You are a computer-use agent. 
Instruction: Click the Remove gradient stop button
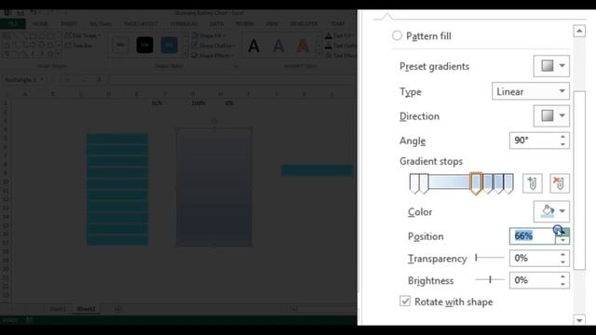(x=560, y=183)
